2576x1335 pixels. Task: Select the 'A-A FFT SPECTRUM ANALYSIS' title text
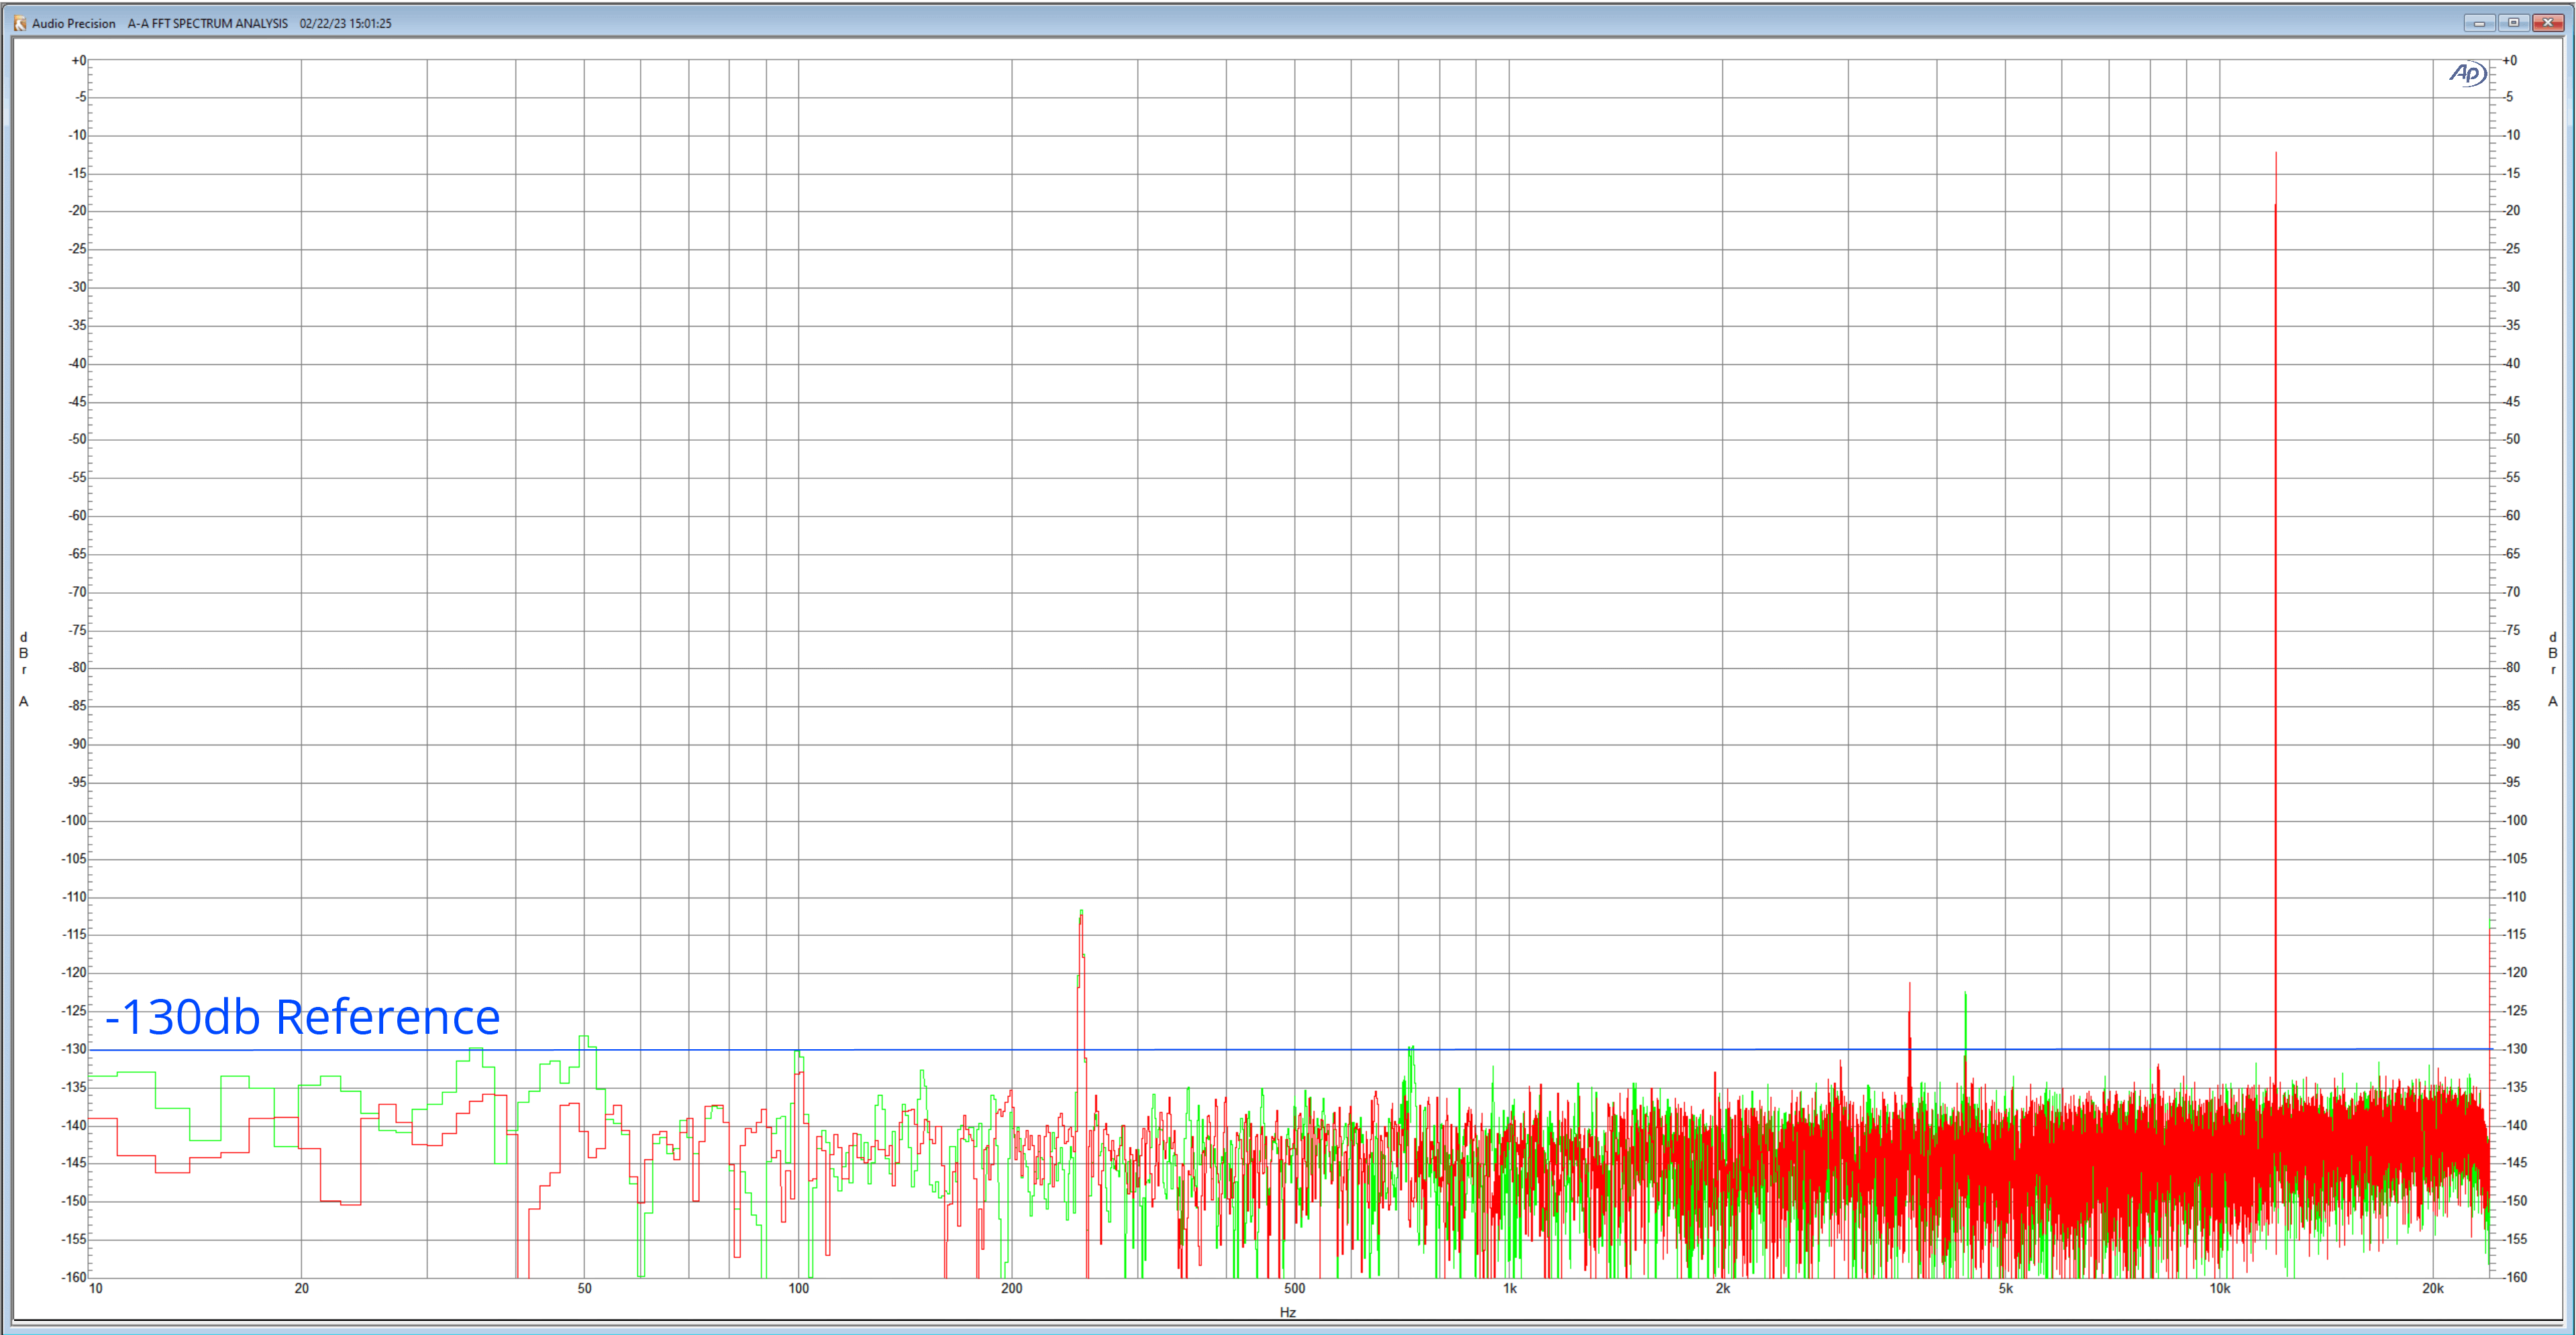[207, 23]
